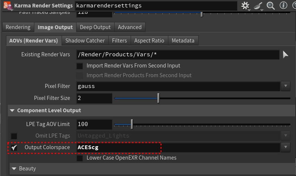Click the Pixel Filter Size slider handle
This screenshot has height=176, width=296.
click(159, 98)
